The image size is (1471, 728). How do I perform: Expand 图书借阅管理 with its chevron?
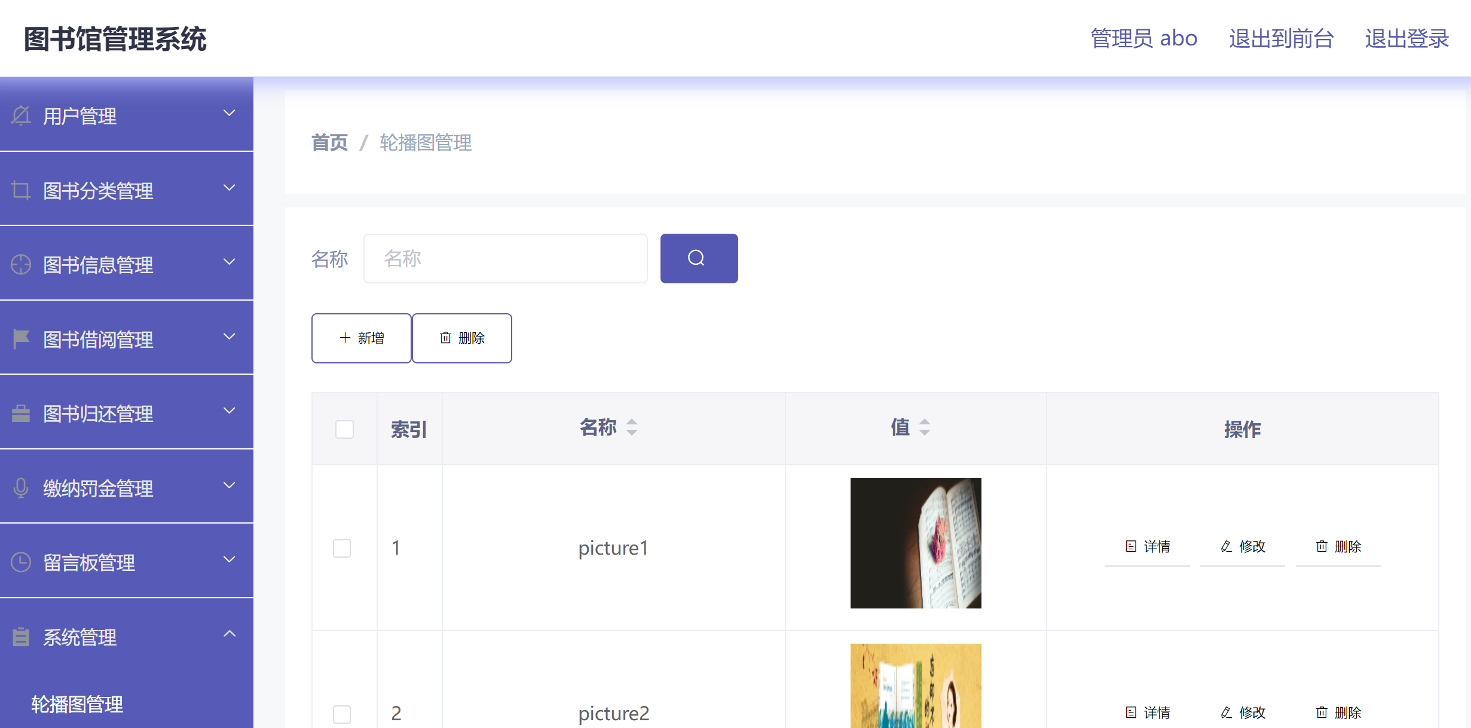pyautogui.click(x=230, y=337)
